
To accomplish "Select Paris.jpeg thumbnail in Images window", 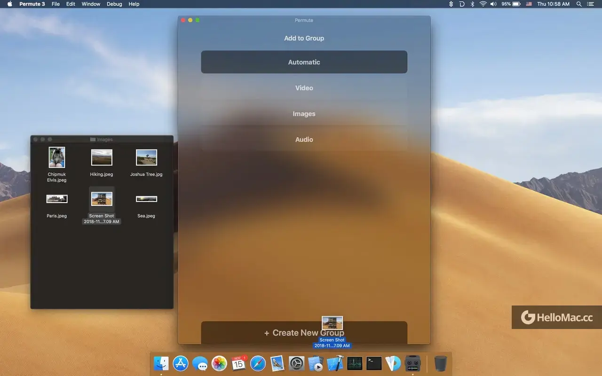I will coord(57,199).
